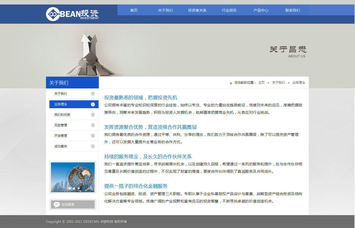Go to 产品中心 in the top navigation

coord(261,10)
